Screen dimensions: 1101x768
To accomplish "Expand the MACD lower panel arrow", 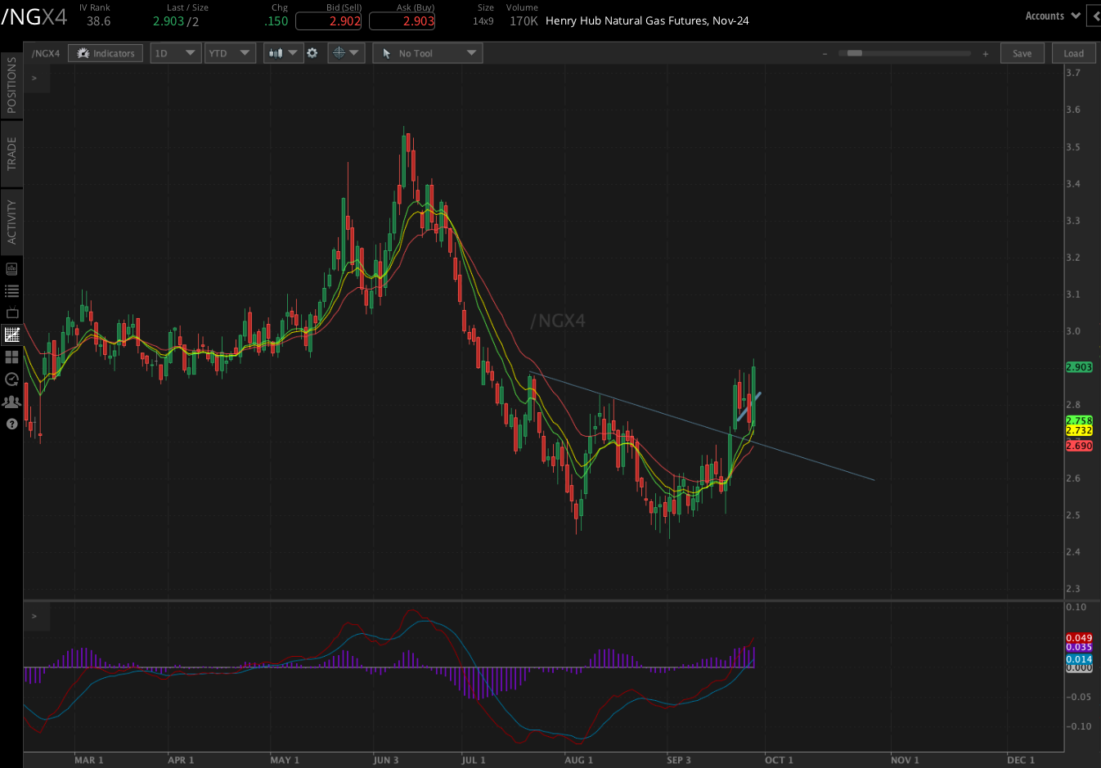I will [34, 616].
